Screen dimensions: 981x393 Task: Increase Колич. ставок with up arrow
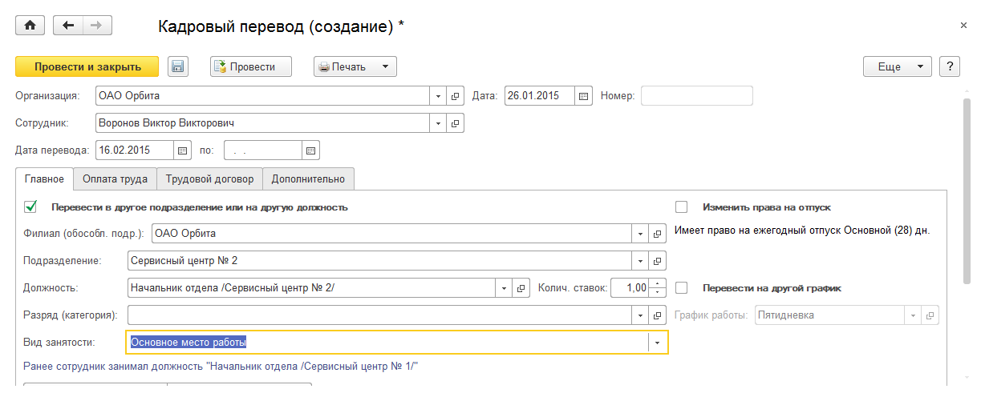coord(658,283)
